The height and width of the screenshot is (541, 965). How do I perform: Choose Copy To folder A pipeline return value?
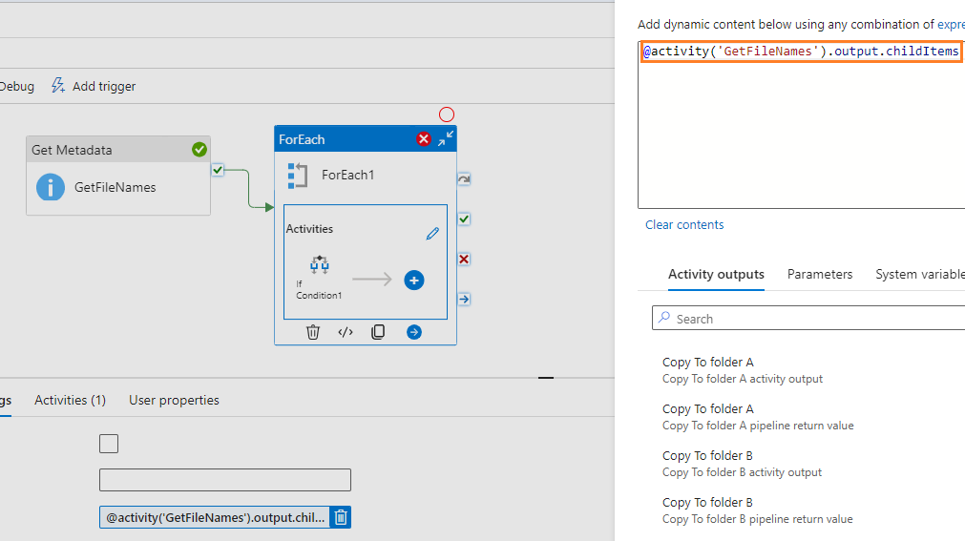coord(758,417)
